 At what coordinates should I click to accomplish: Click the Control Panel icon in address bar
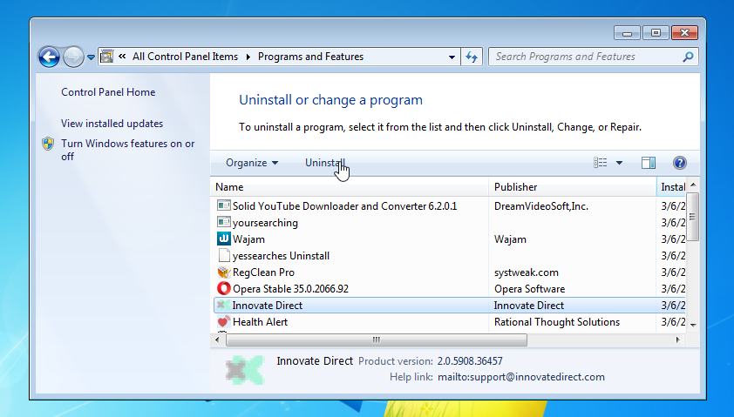[x=107, y=57]
